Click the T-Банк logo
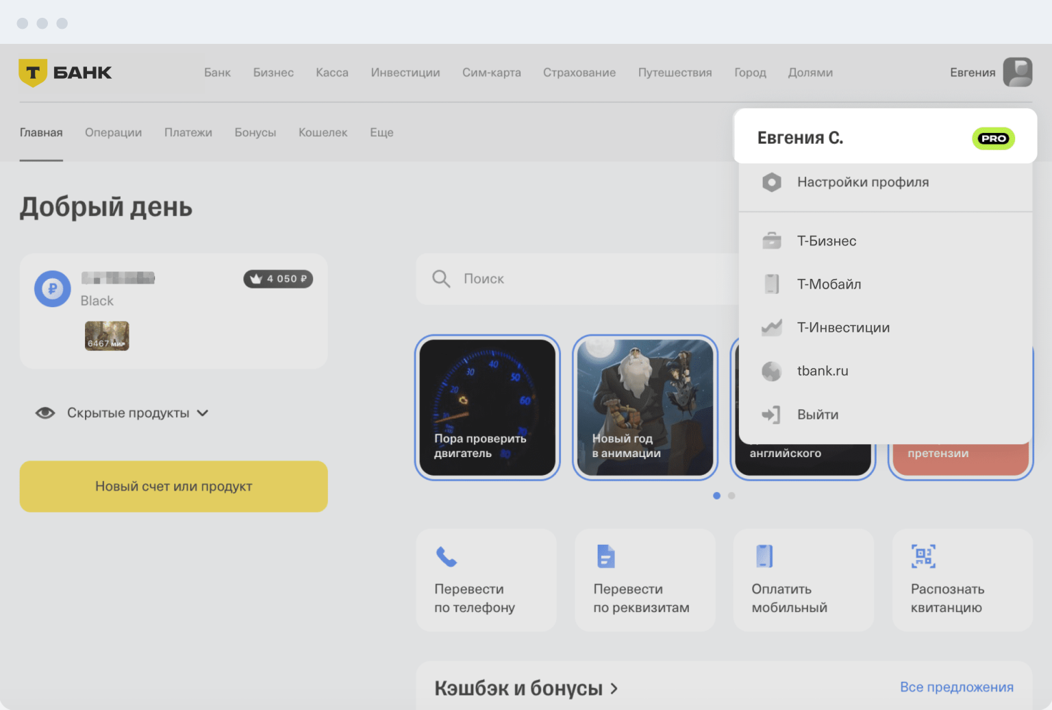Screen dimensions: 1052x710 pos(65,73)
